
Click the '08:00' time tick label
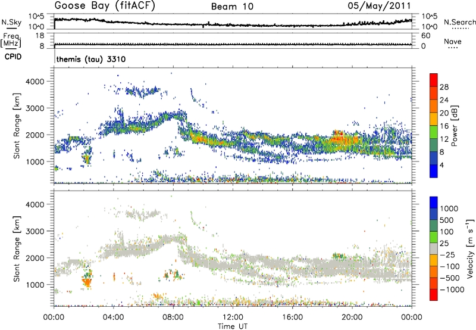point(173,317)
